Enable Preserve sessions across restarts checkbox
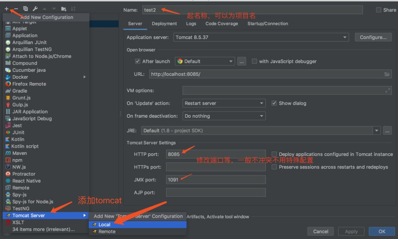The height and width of the screenshot is (239, 398). [x=274, y=167]
